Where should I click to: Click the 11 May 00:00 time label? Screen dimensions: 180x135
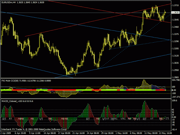pyautogui.click(x=151, y=133)
